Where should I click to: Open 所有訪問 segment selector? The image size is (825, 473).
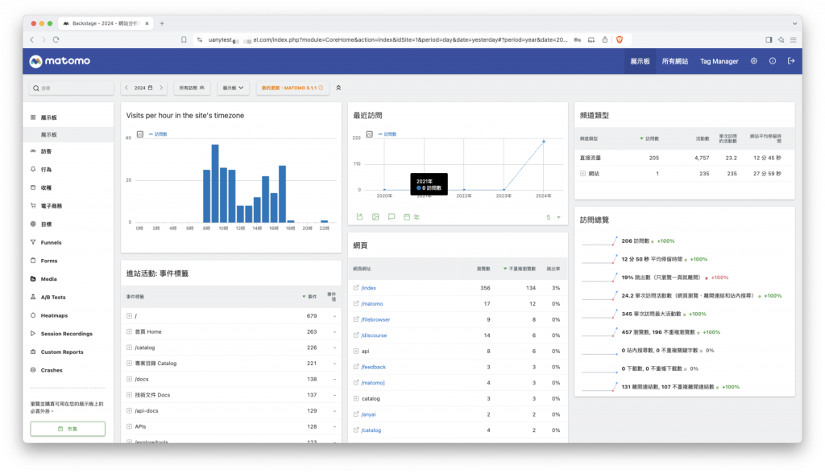pyautogui.click(x=192, y=88)
